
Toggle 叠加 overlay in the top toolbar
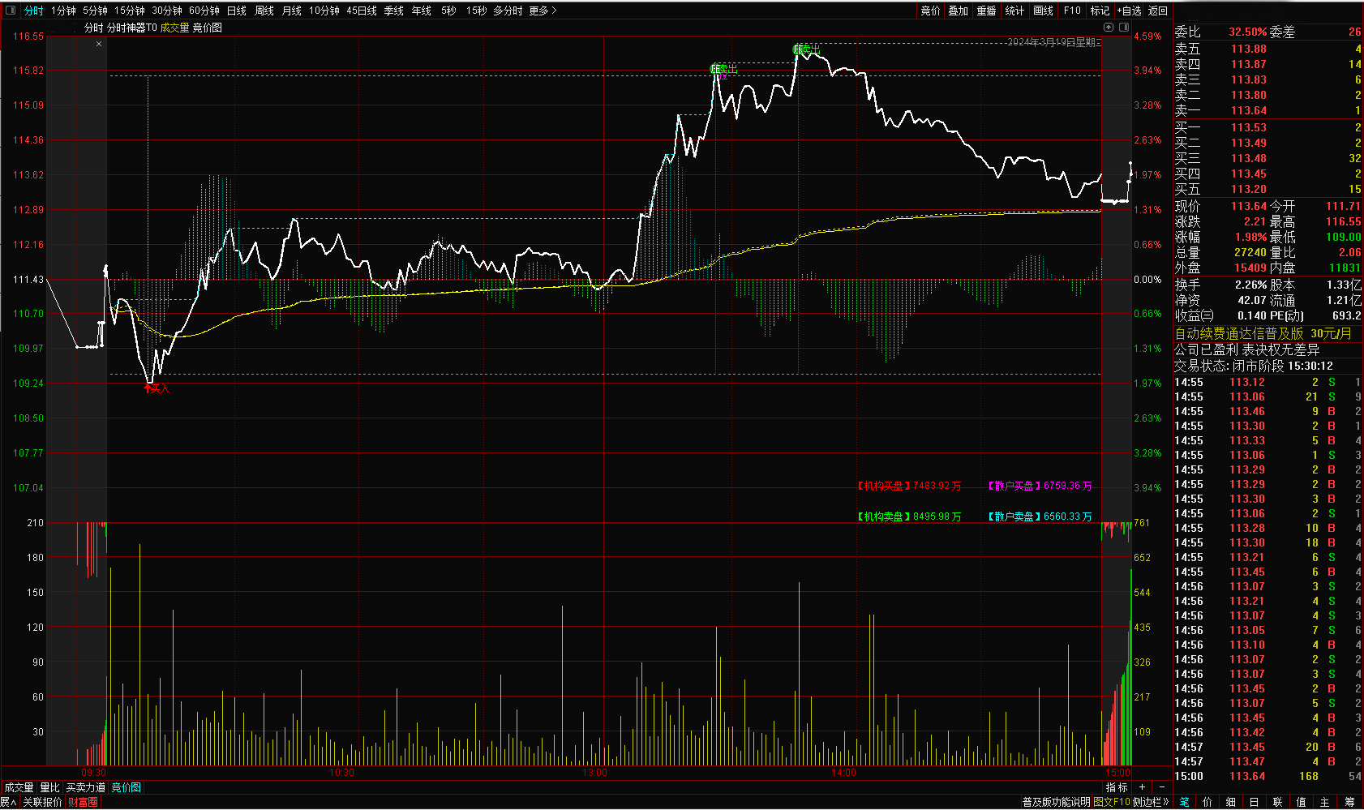click(959, 11)
